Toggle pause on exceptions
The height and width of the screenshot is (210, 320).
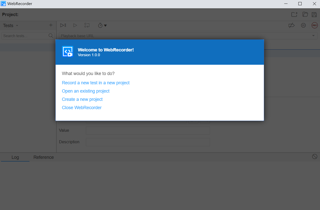(x=303, y=25)
